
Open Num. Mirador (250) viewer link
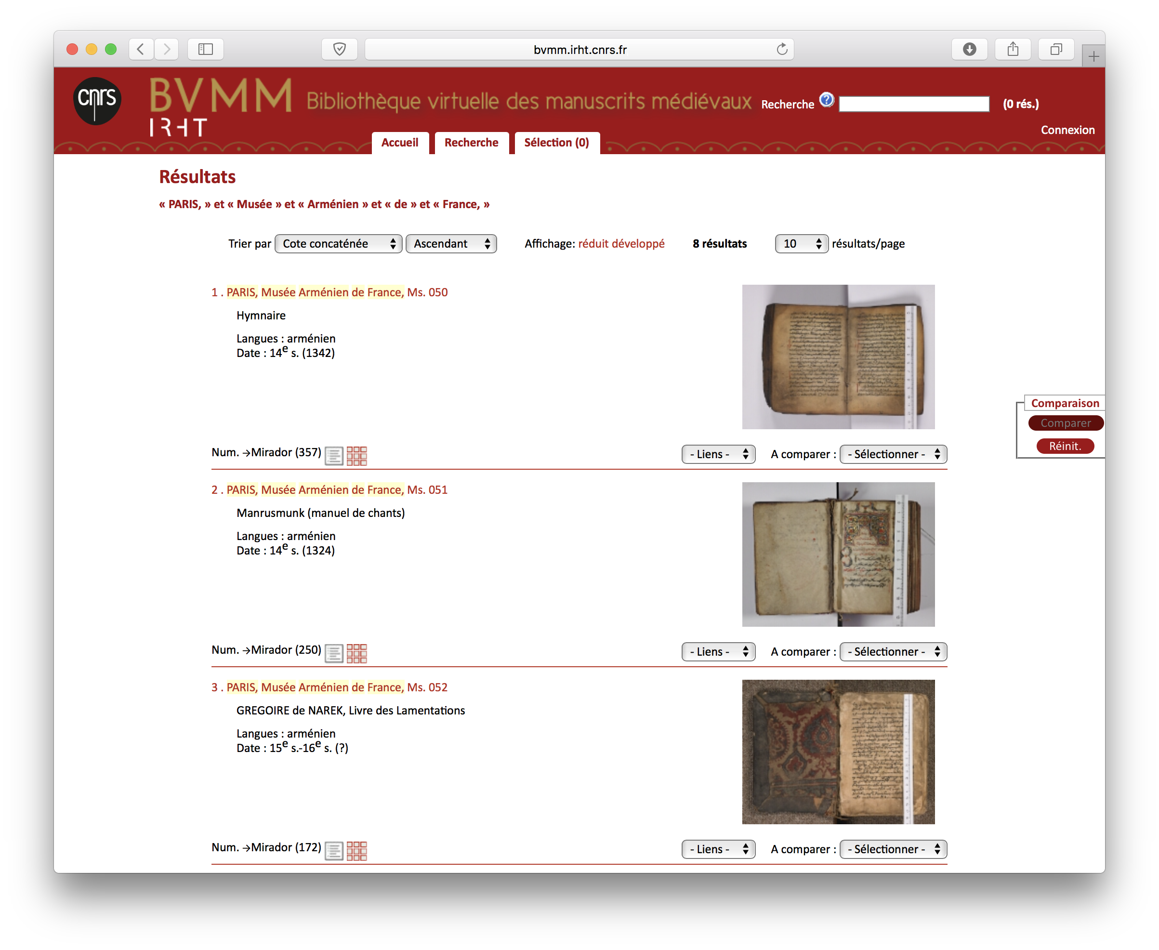coord(266,650)
